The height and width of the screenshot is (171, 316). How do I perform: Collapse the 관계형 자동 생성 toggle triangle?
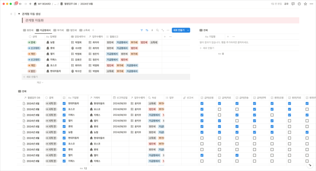(x=19, y=14)
